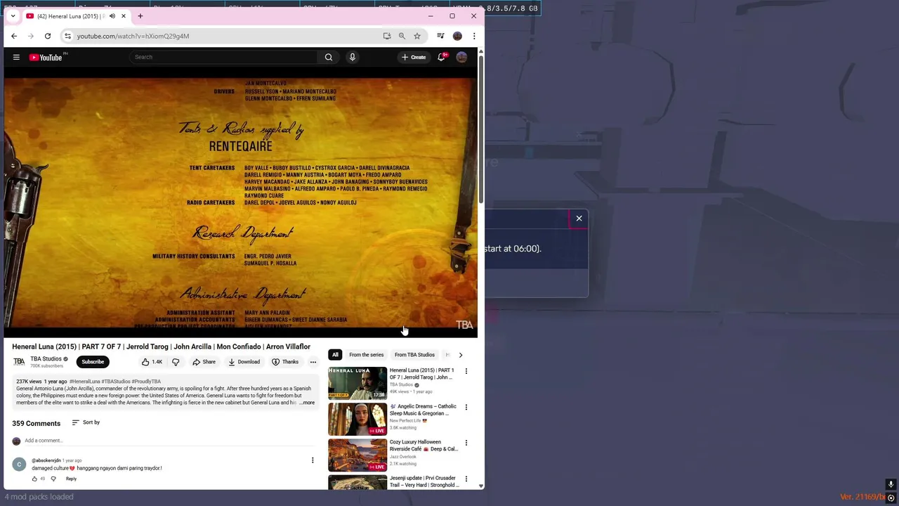Subscribe to TBA Studios
The height and width of the screenshot is (506, 899).
93,362
